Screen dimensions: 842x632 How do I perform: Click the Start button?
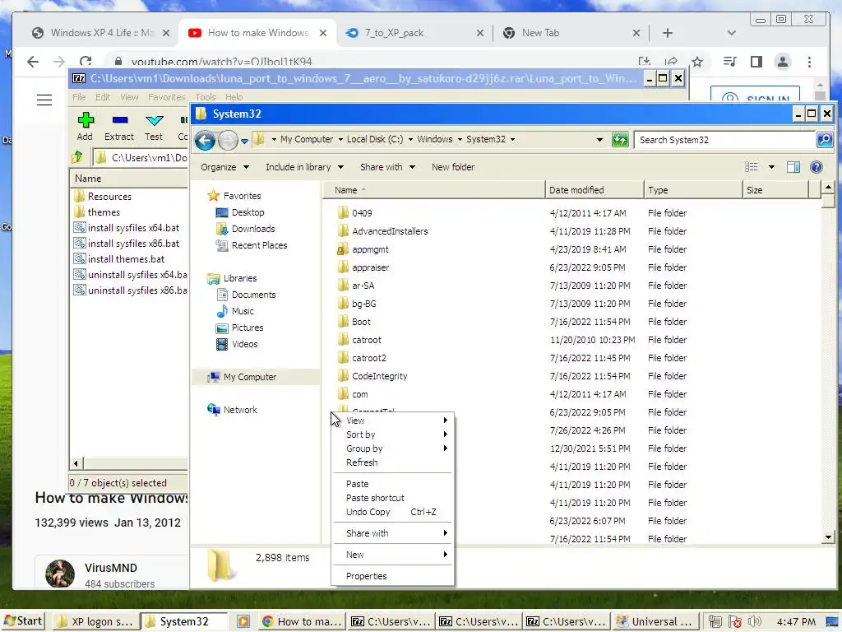point(23,621)
